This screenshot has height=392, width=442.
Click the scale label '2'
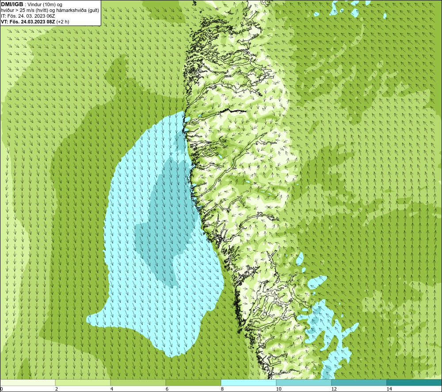(57, 389)
